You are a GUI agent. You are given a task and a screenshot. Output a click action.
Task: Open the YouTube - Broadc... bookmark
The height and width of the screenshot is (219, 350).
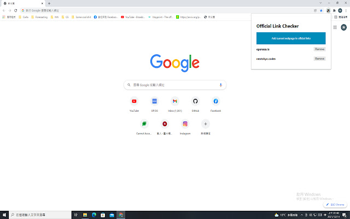tap(133, 17)
